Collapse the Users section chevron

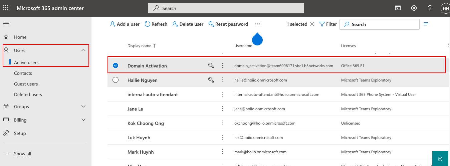[x=83, y=50]
